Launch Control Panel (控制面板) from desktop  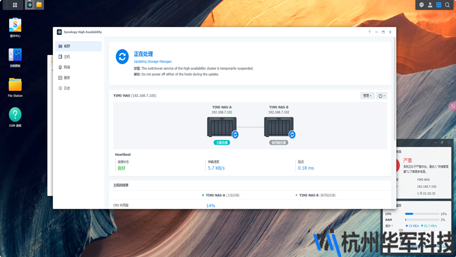point(15,55)
